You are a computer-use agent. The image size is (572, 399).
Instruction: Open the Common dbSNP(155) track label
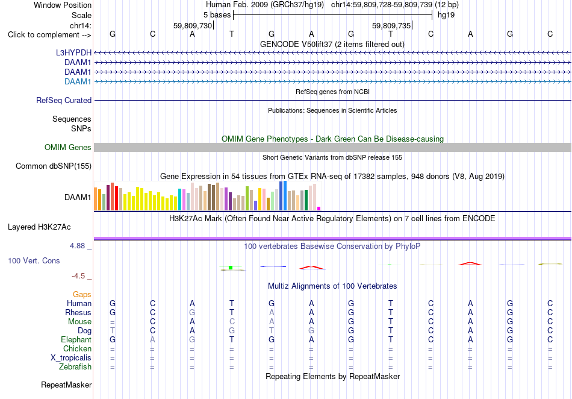point(54,166)
